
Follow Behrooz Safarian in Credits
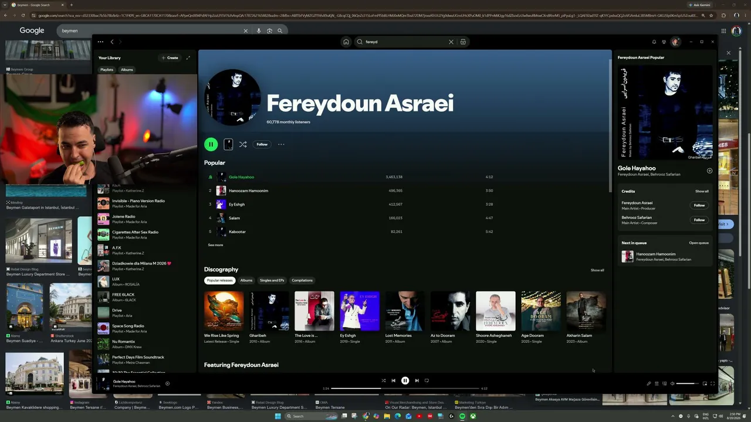tap(699, 220)
